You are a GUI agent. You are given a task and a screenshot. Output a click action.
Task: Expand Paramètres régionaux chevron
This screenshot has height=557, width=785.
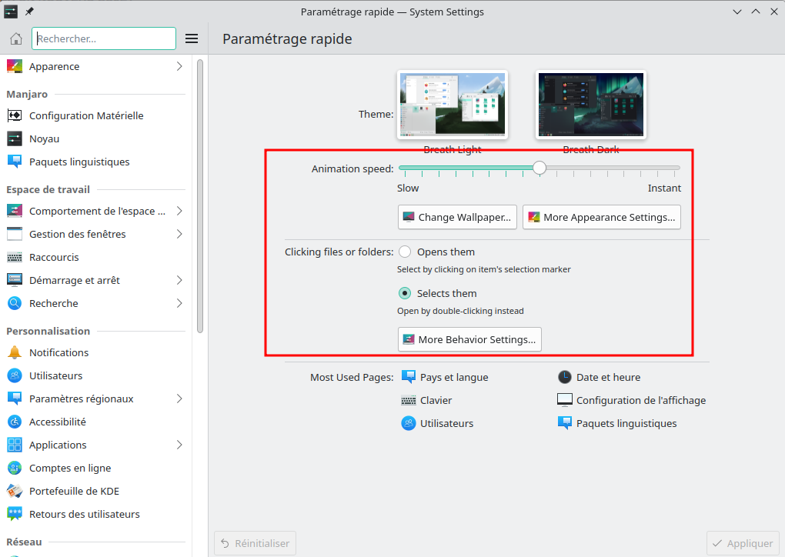click(179, 399)
